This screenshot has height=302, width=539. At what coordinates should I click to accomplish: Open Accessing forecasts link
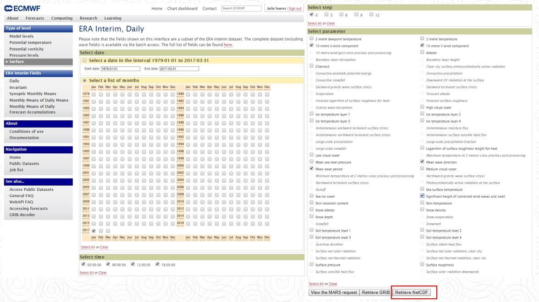tap(28, 209)
